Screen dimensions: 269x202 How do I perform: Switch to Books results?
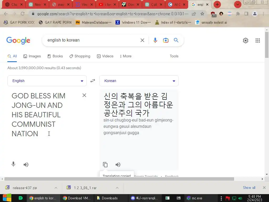(55, 56)
